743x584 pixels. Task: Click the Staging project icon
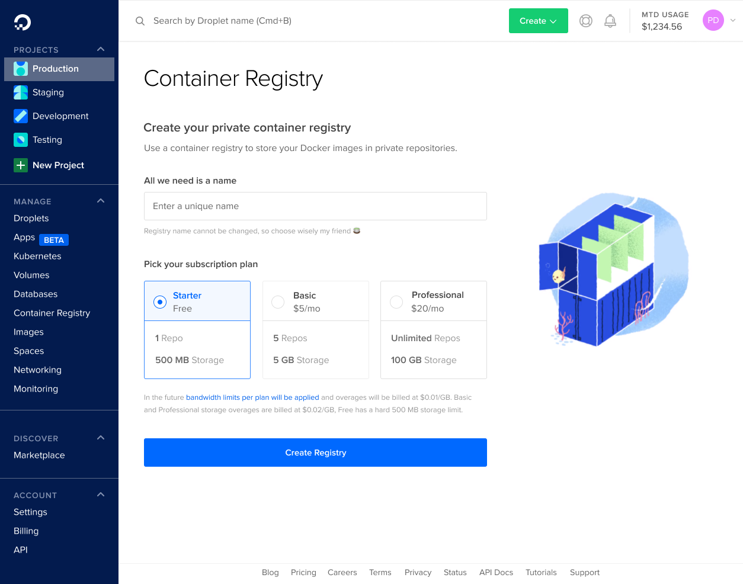click(21, 92)
